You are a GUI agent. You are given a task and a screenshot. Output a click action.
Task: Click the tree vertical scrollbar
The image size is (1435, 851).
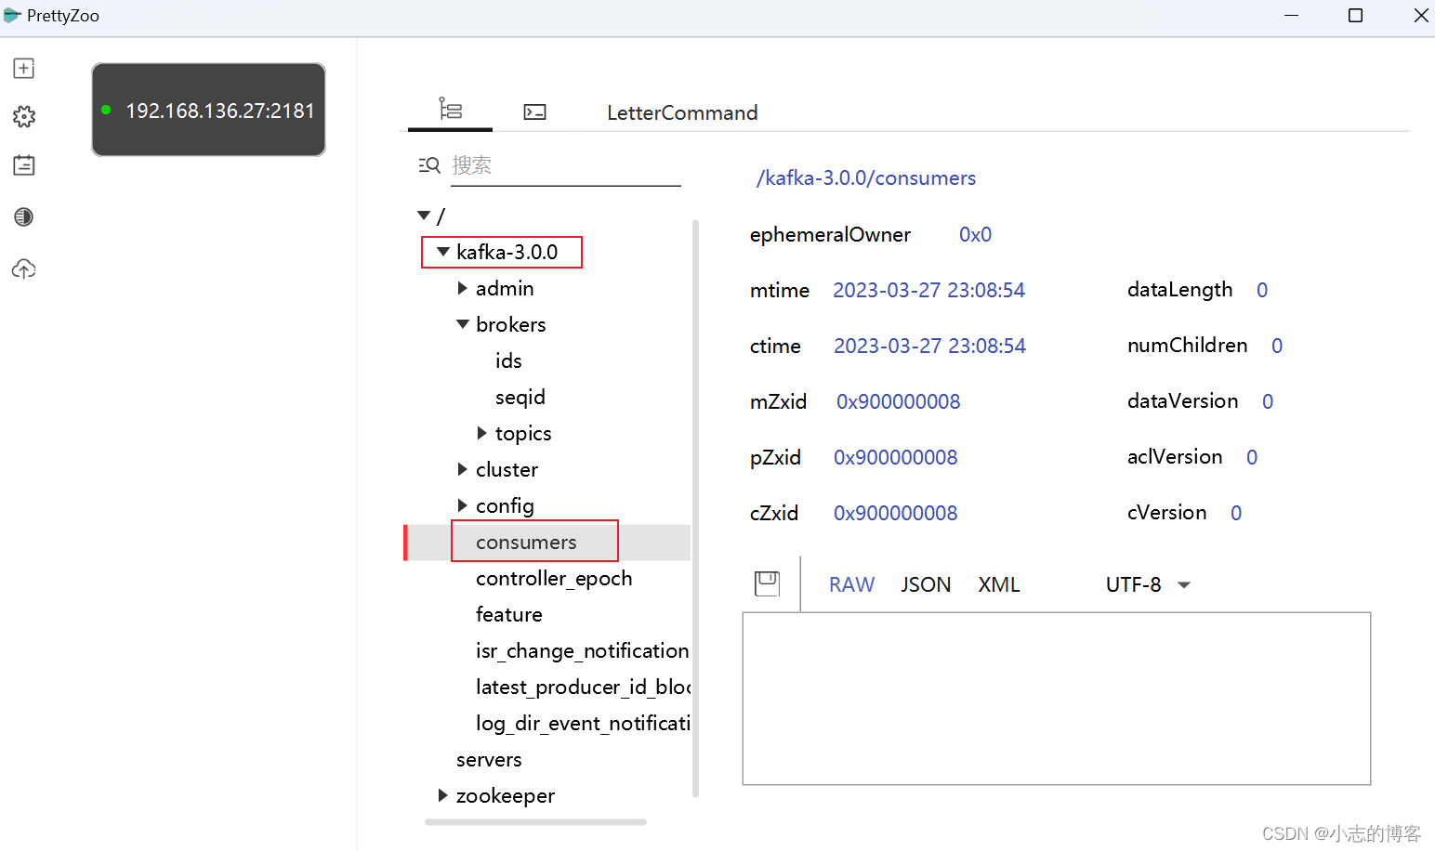tap(695, 508)
